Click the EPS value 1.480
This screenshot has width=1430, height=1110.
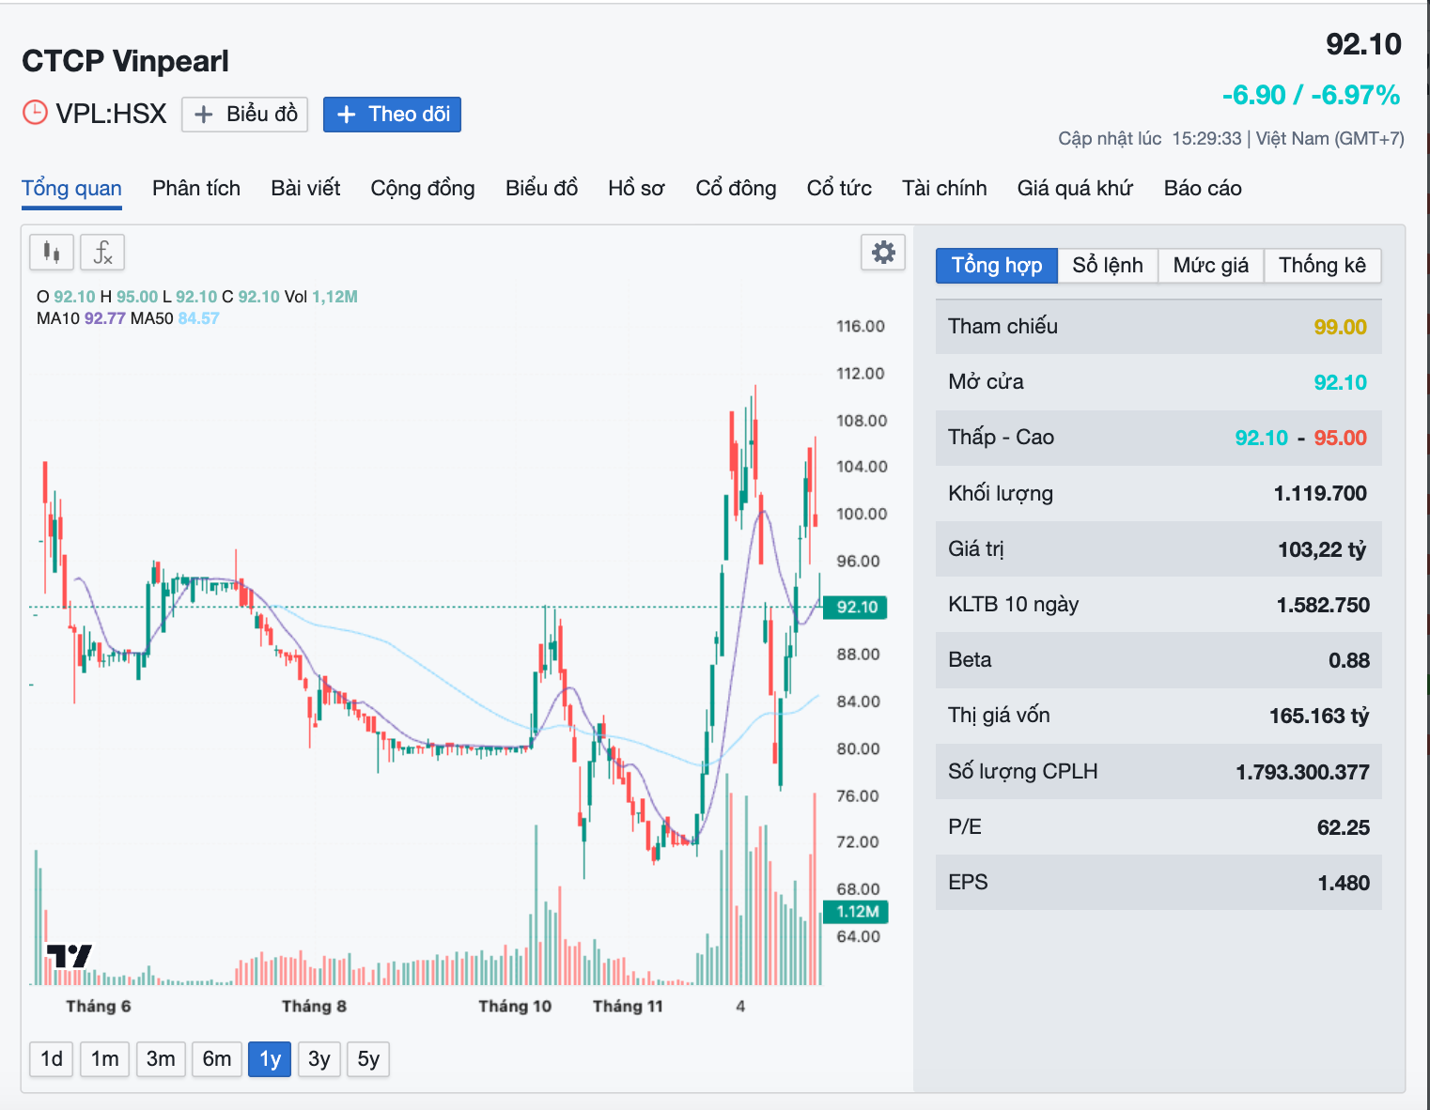click(1344, 883)
